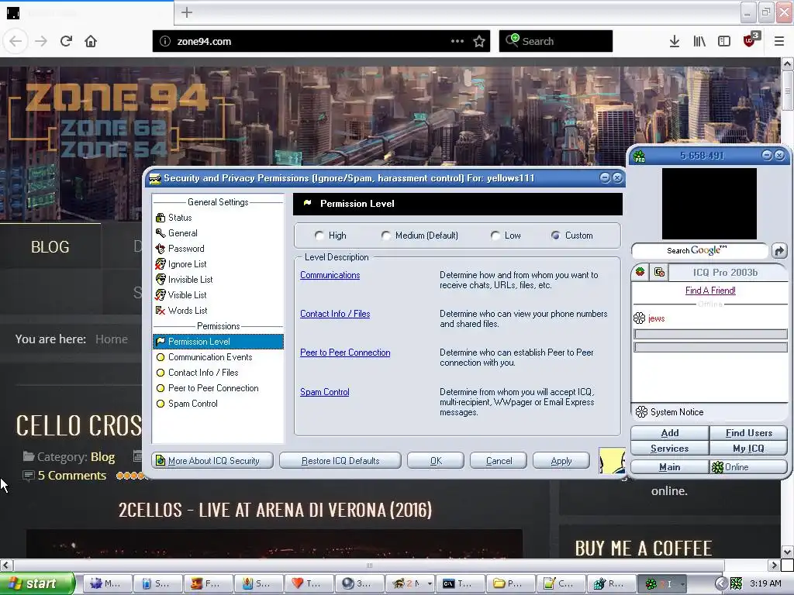The width and height of the screenshot is (794, 595).
Task: Bookmark this page with the star icon
Action: pos(479,42)
